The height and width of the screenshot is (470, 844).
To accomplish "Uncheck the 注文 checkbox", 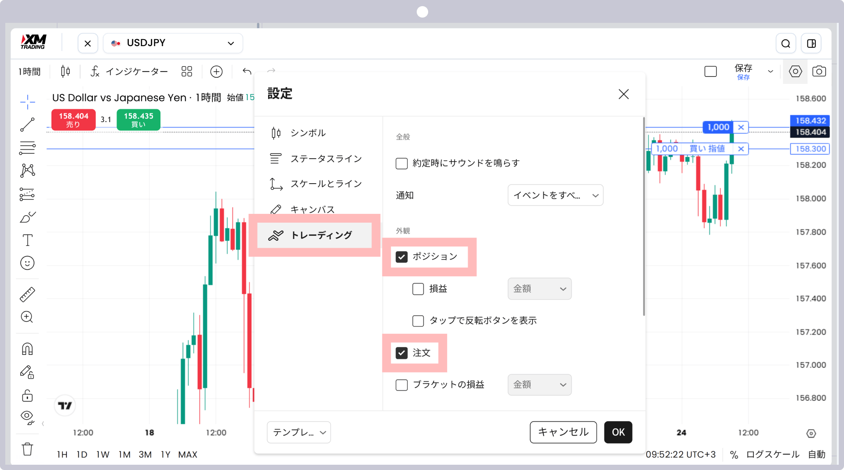I will click(x=402, y=353).
